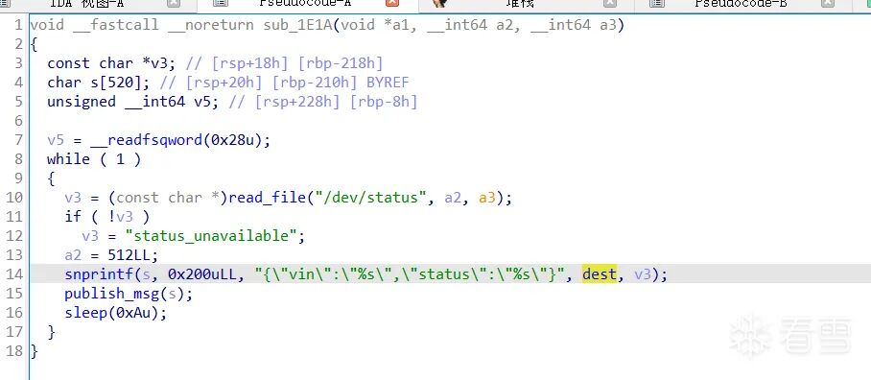The height and width of the screenshot is (380, 871).
Task: Click line number 10 in the gutter
Action: [x=15, y=198]
